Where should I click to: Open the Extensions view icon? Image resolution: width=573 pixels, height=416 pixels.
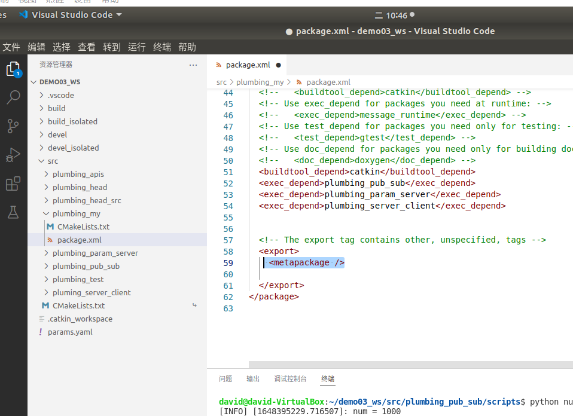pos(13,183)
